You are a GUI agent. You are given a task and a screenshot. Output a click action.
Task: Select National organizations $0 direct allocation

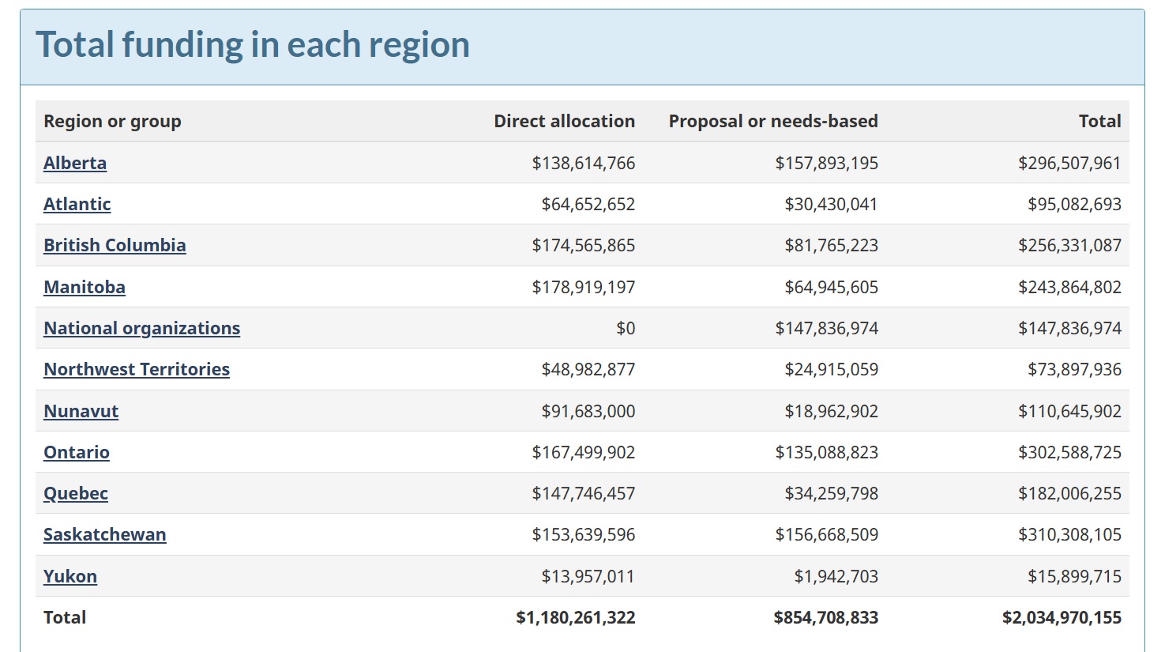(x=626, y=328)
